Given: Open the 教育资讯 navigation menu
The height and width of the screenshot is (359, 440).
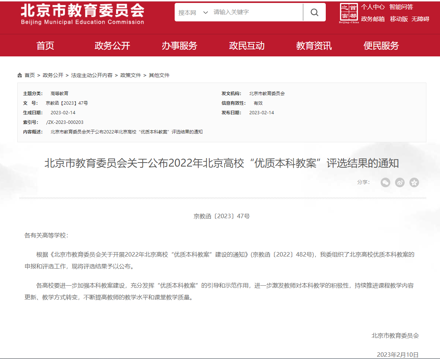Looking at the screenshot, I should click(314, 46).
